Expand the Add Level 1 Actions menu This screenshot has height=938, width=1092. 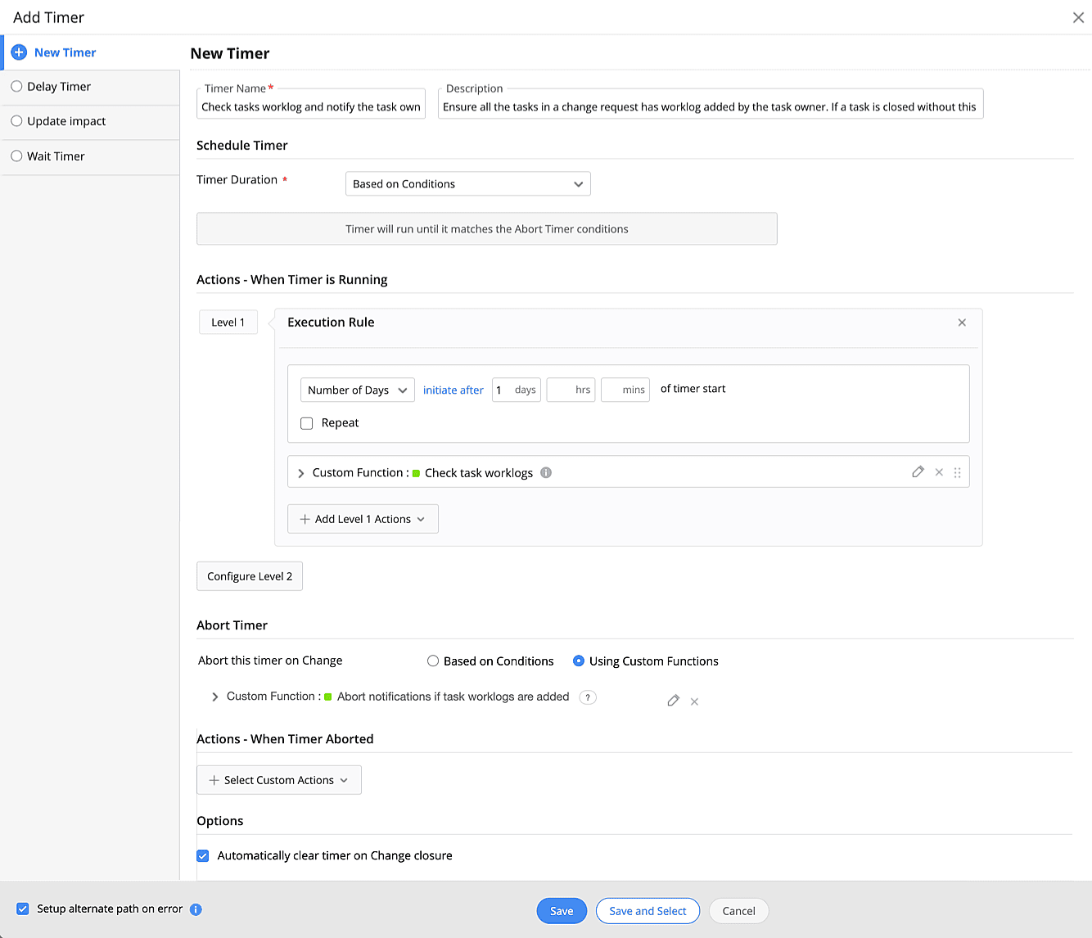pyautogui.click(x=363, y=519)
